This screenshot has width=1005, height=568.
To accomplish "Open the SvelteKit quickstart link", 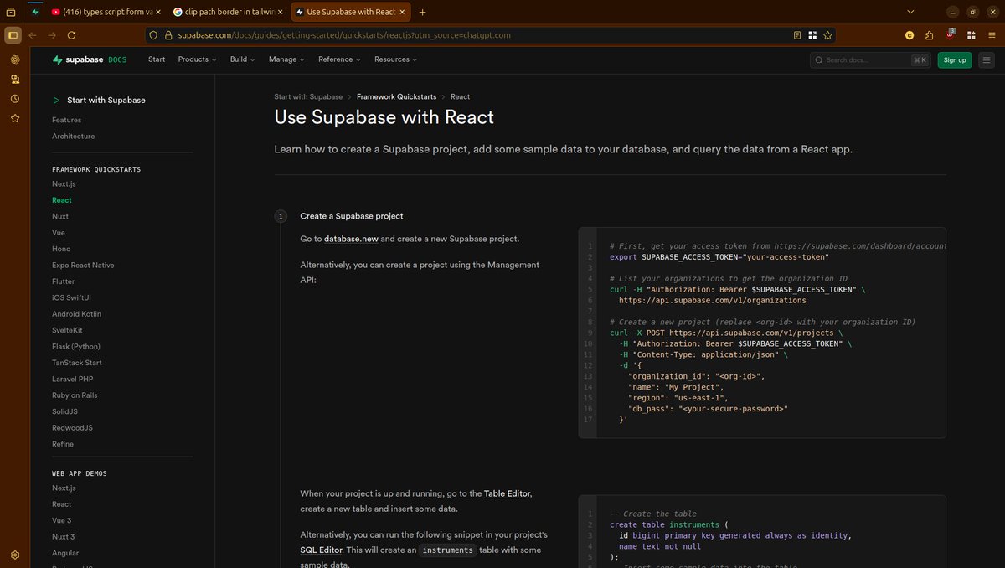I will point(67,330).
